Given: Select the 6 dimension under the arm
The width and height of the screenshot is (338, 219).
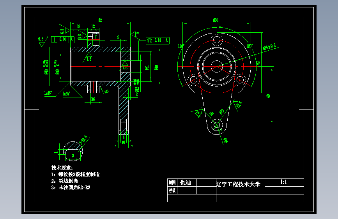Looking at the screenshot, I should pos(124,137).
